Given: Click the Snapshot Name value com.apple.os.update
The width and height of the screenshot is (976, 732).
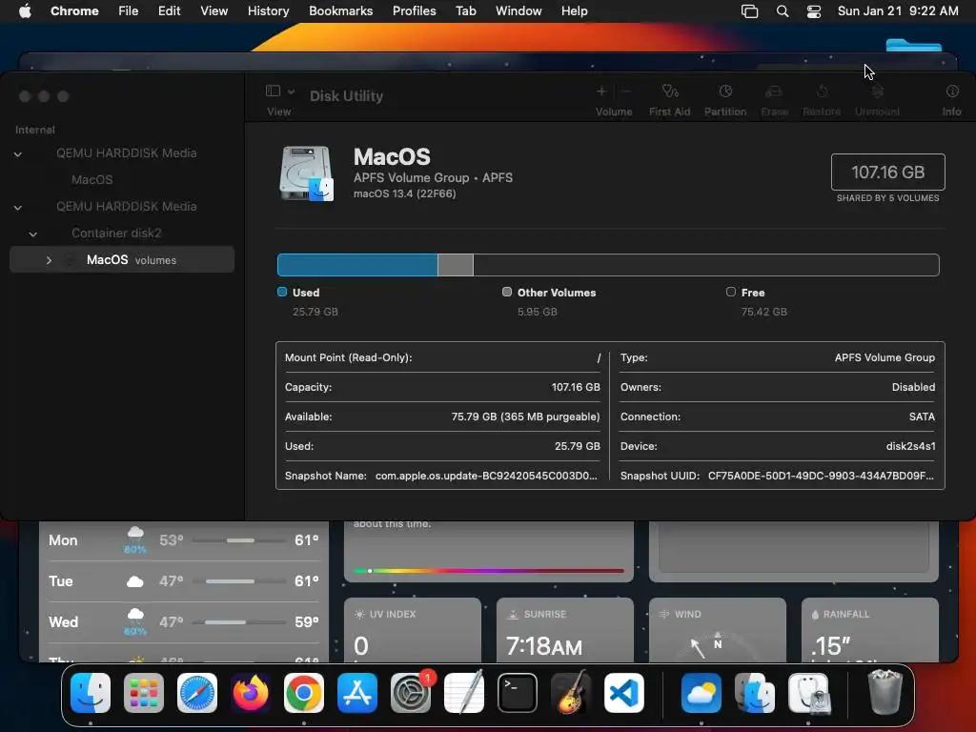Looking at the screenshot, I should (486, 476).
